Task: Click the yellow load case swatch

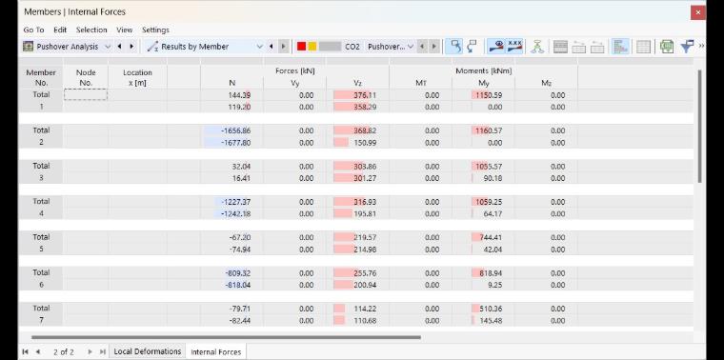Action: [312, 47]
